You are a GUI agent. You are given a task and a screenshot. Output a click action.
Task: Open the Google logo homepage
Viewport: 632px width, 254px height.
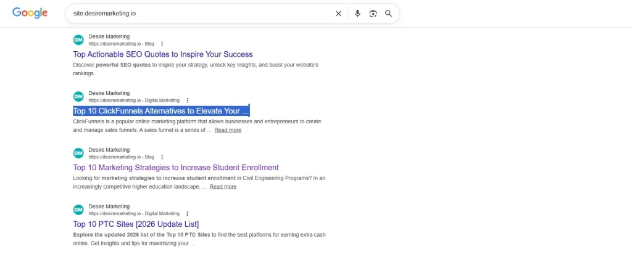30,13
